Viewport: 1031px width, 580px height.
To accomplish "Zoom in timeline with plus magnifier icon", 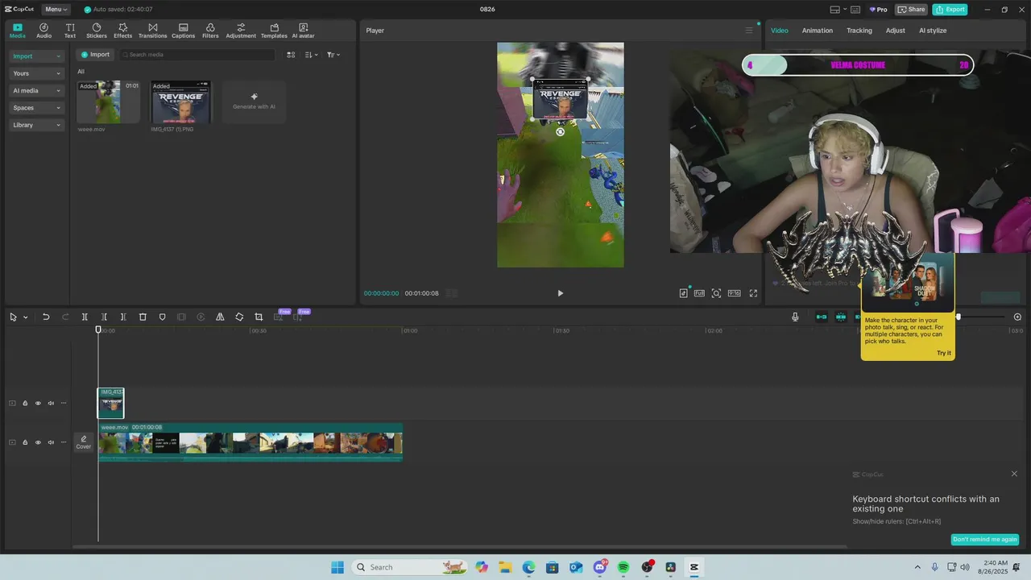I will (1017, 317).
